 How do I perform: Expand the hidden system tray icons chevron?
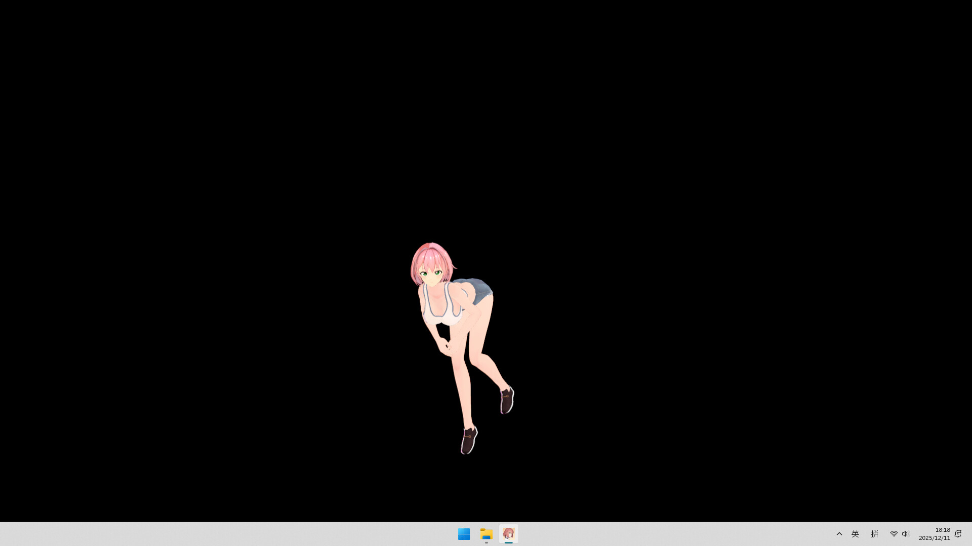839,533
